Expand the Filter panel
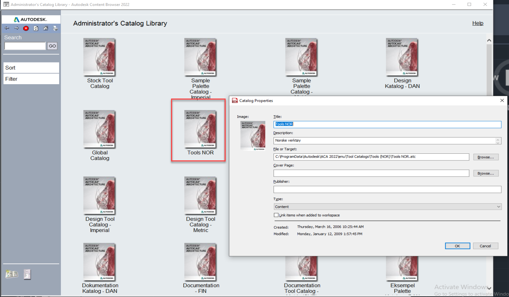 click(x=31, y=79)
